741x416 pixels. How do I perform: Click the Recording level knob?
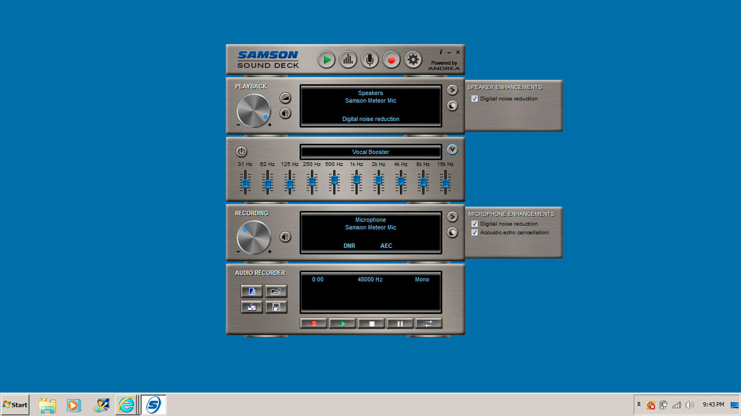[254, 237]
